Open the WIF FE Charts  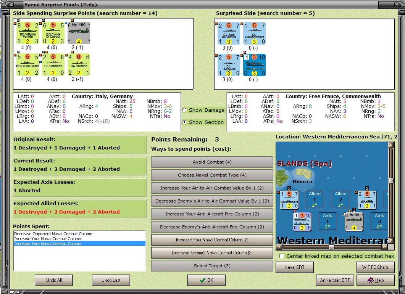tap(375, 267)
